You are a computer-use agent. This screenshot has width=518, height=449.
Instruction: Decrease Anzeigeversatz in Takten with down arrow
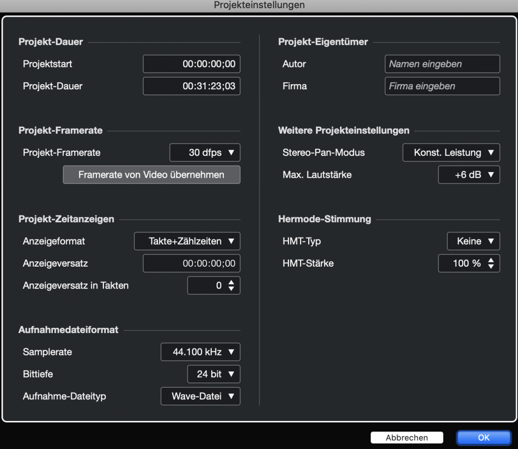(231, 289)
